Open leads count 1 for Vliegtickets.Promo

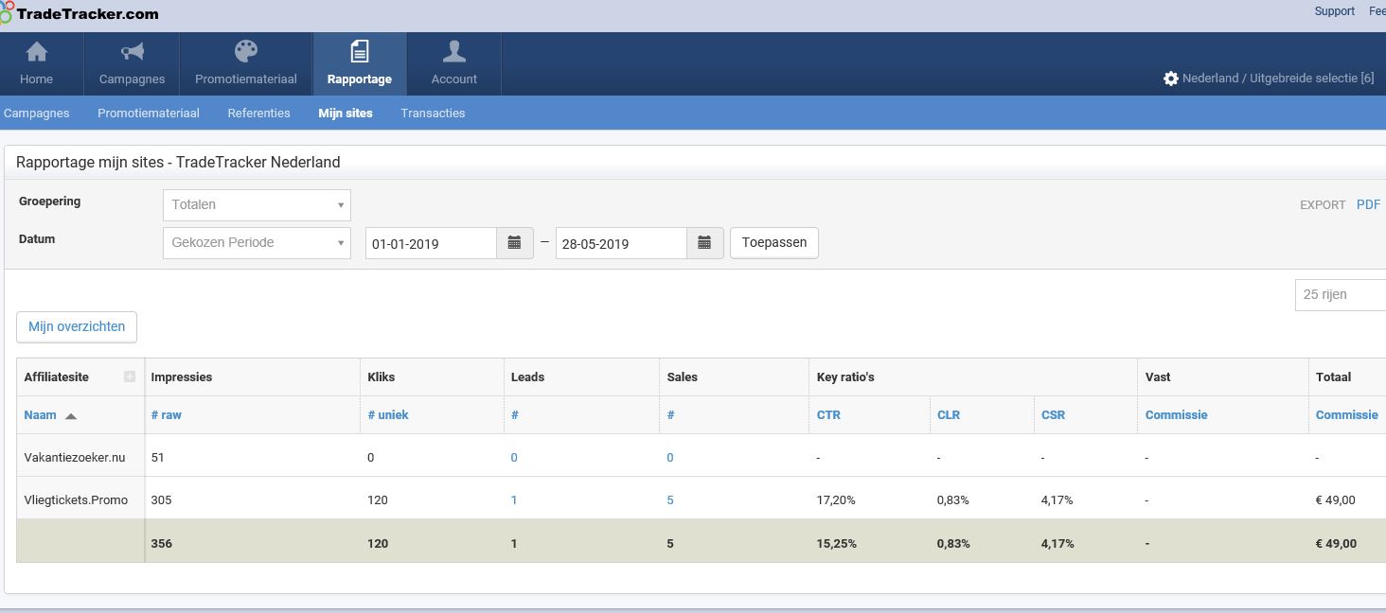point(514,499)
